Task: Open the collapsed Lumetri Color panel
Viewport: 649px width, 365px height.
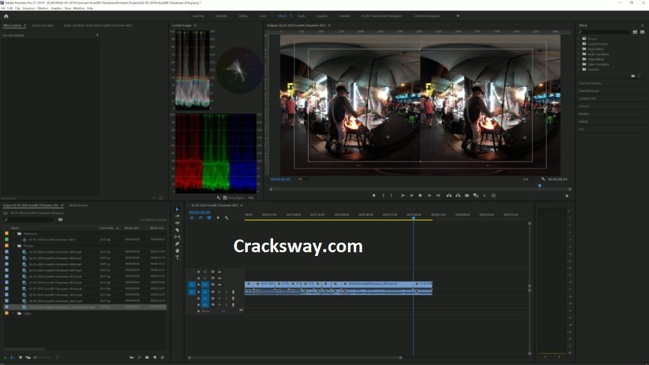Action: pos(588,98)
